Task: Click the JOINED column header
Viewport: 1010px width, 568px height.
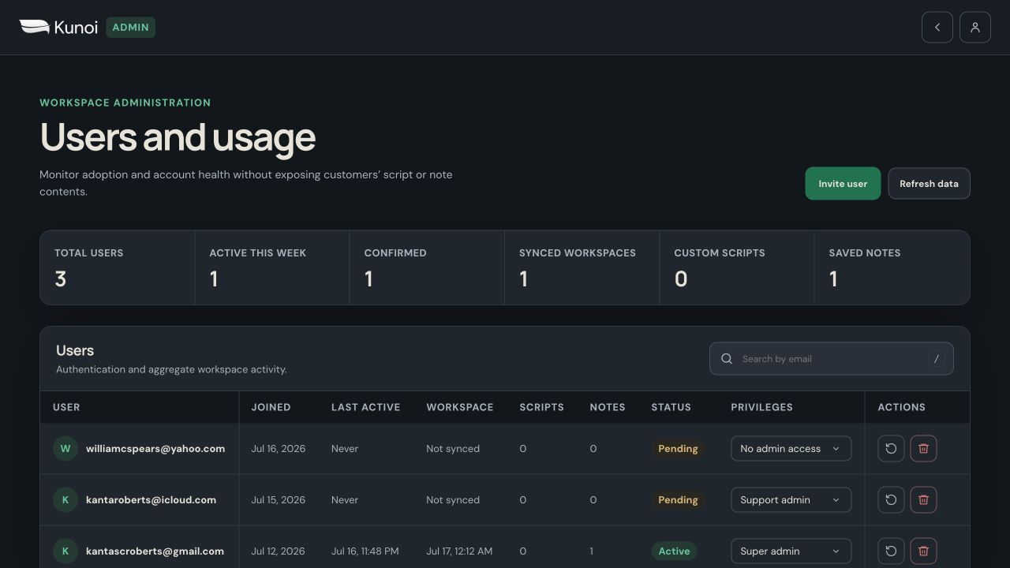Action: pyautogui.click(x=271, y=408)
